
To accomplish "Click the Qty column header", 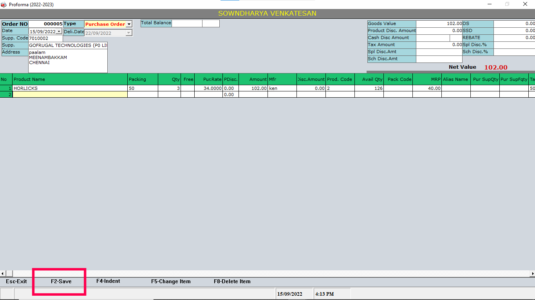I will 170,79.
